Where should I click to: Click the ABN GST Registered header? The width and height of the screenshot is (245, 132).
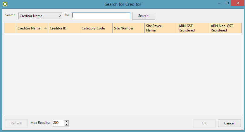click(193, 28)
